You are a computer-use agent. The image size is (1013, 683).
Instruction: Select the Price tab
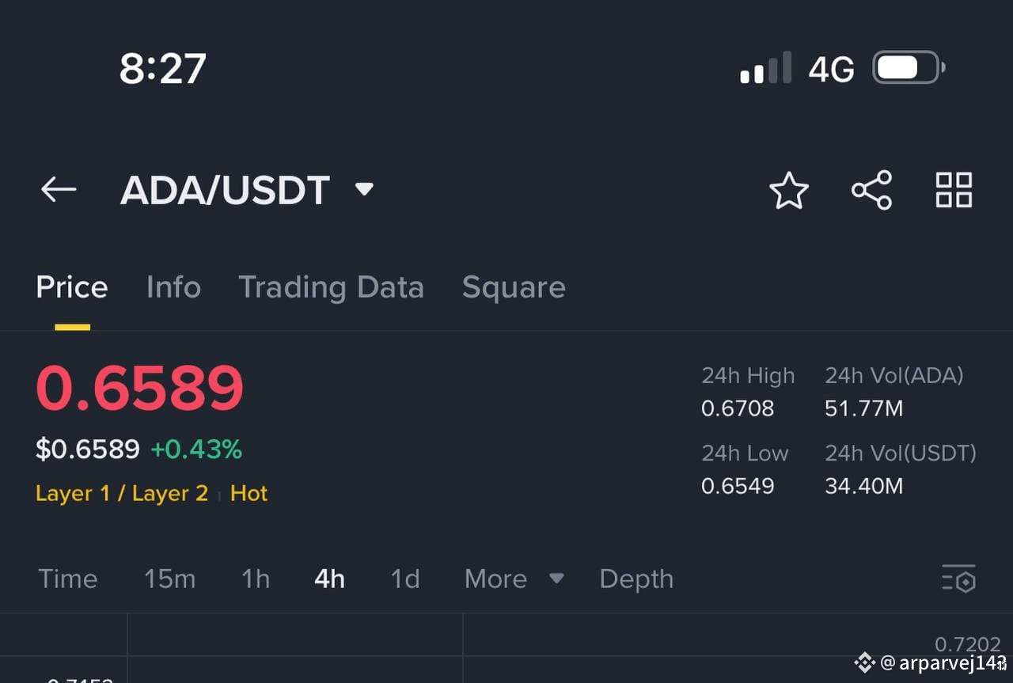pos(72,287)
